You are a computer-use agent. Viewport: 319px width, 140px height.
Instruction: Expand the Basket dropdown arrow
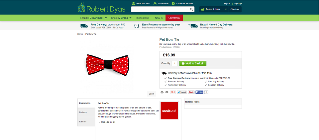pyautogui.click(x=226, y=9)
